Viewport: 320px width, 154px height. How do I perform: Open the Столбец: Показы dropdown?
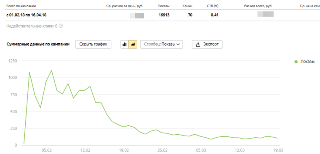coord(161,44)
